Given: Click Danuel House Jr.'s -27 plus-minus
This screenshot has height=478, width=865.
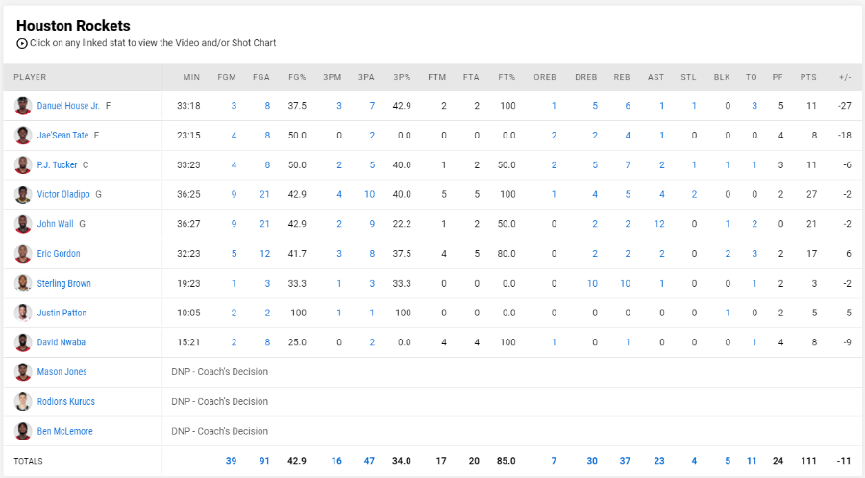Looking at the screenshot, I should [845, 106].
